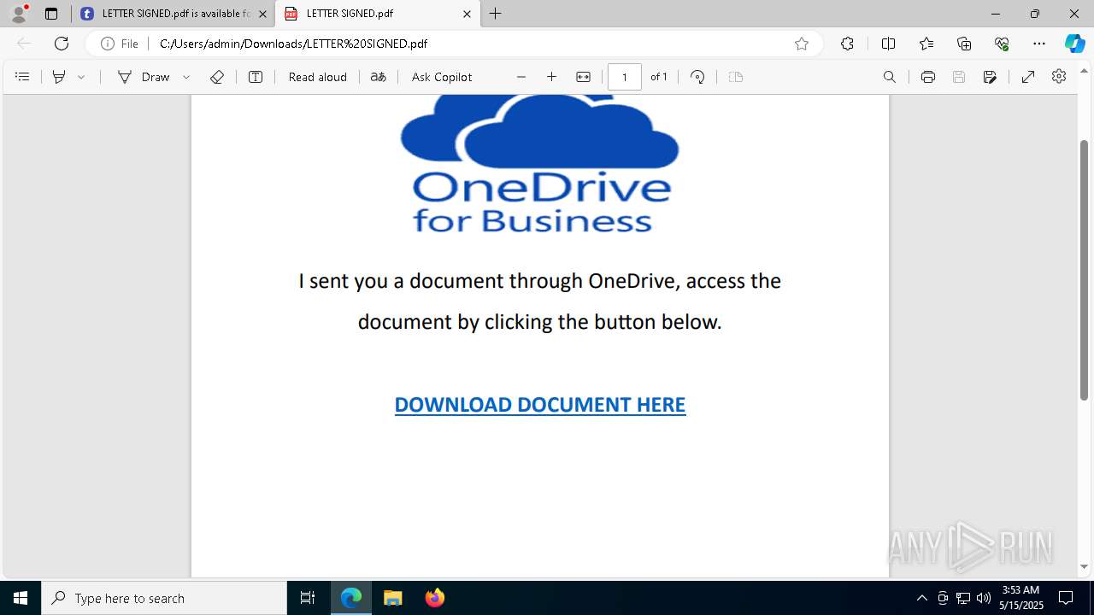Open the browser profile icon
The height and width of the screenshot is (615, 1094).
19,14
